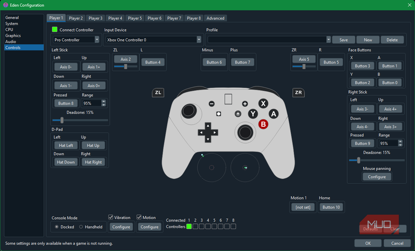Open the General settings category

[12, 18]
